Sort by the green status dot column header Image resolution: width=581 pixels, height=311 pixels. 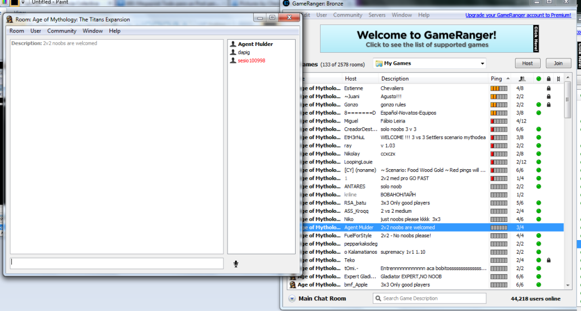pyautogui.click(x=539, y=78)
